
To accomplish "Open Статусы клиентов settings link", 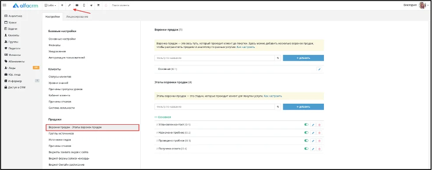I will [x=60, y=76].
